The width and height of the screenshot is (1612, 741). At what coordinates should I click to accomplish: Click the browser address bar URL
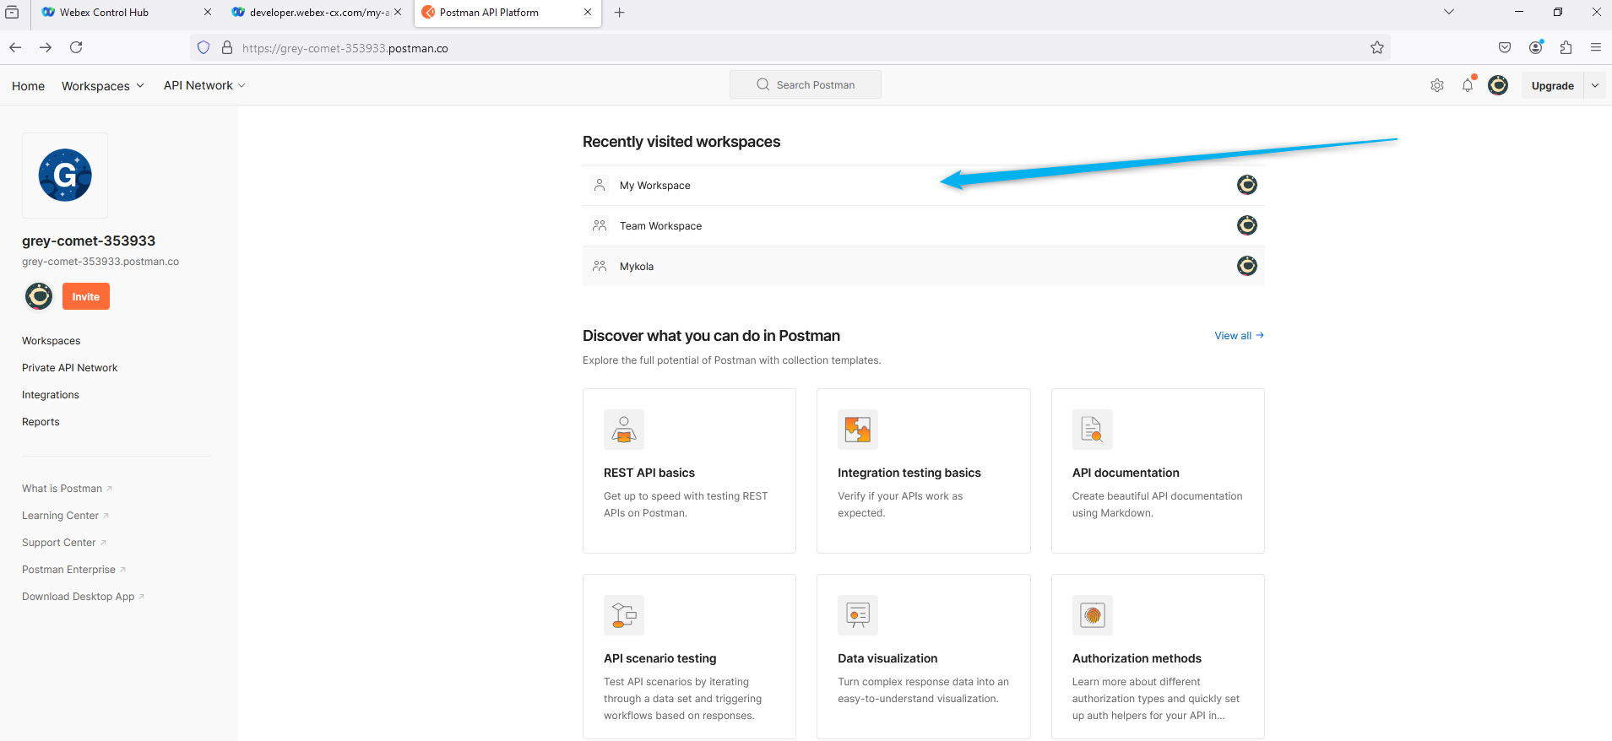pyautogui.click(x=345, y=48)
